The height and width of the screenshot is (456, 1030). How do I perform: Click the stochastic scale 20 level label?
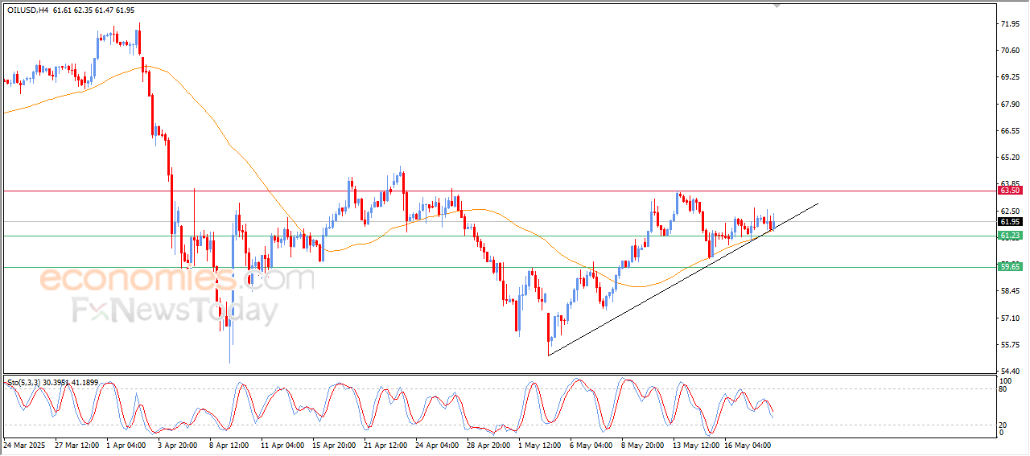pyautogui.click(x=1003, y=425)
